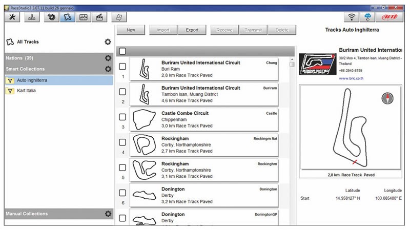Select Donington 3,2 km track row
The height and width of the screenshot is (230, 410).
click(204, 196)
